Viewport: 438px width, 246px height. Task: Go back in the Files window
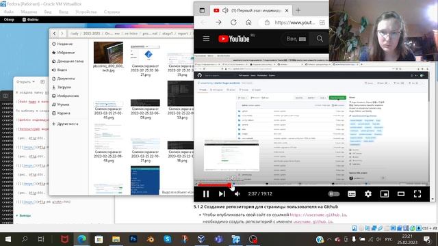click(x=55, y=33)
